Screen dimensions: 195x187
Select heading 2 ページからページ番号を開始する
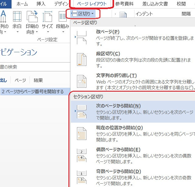35,92
